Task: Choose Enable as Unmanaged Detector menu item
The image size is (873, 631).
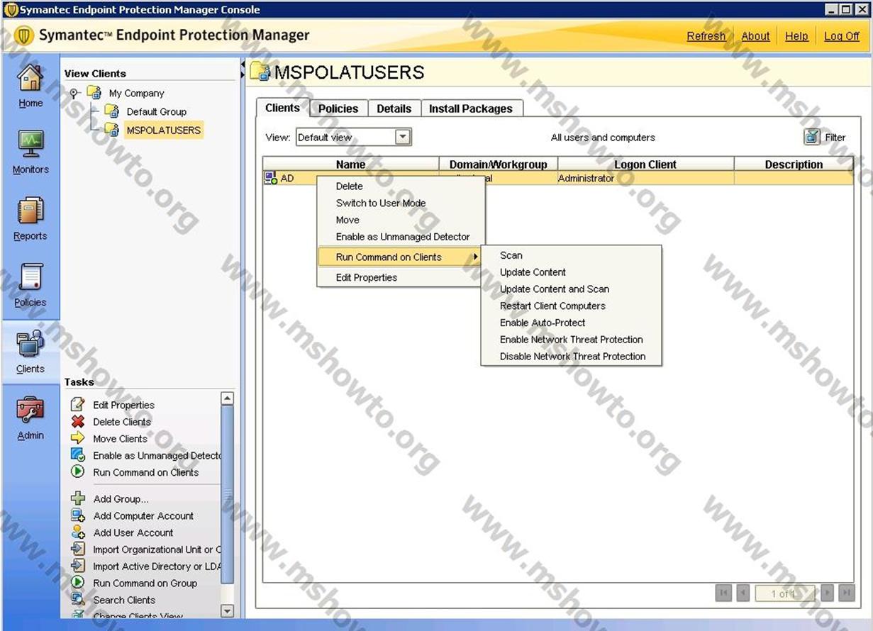Action: click(x=401, y=237)
